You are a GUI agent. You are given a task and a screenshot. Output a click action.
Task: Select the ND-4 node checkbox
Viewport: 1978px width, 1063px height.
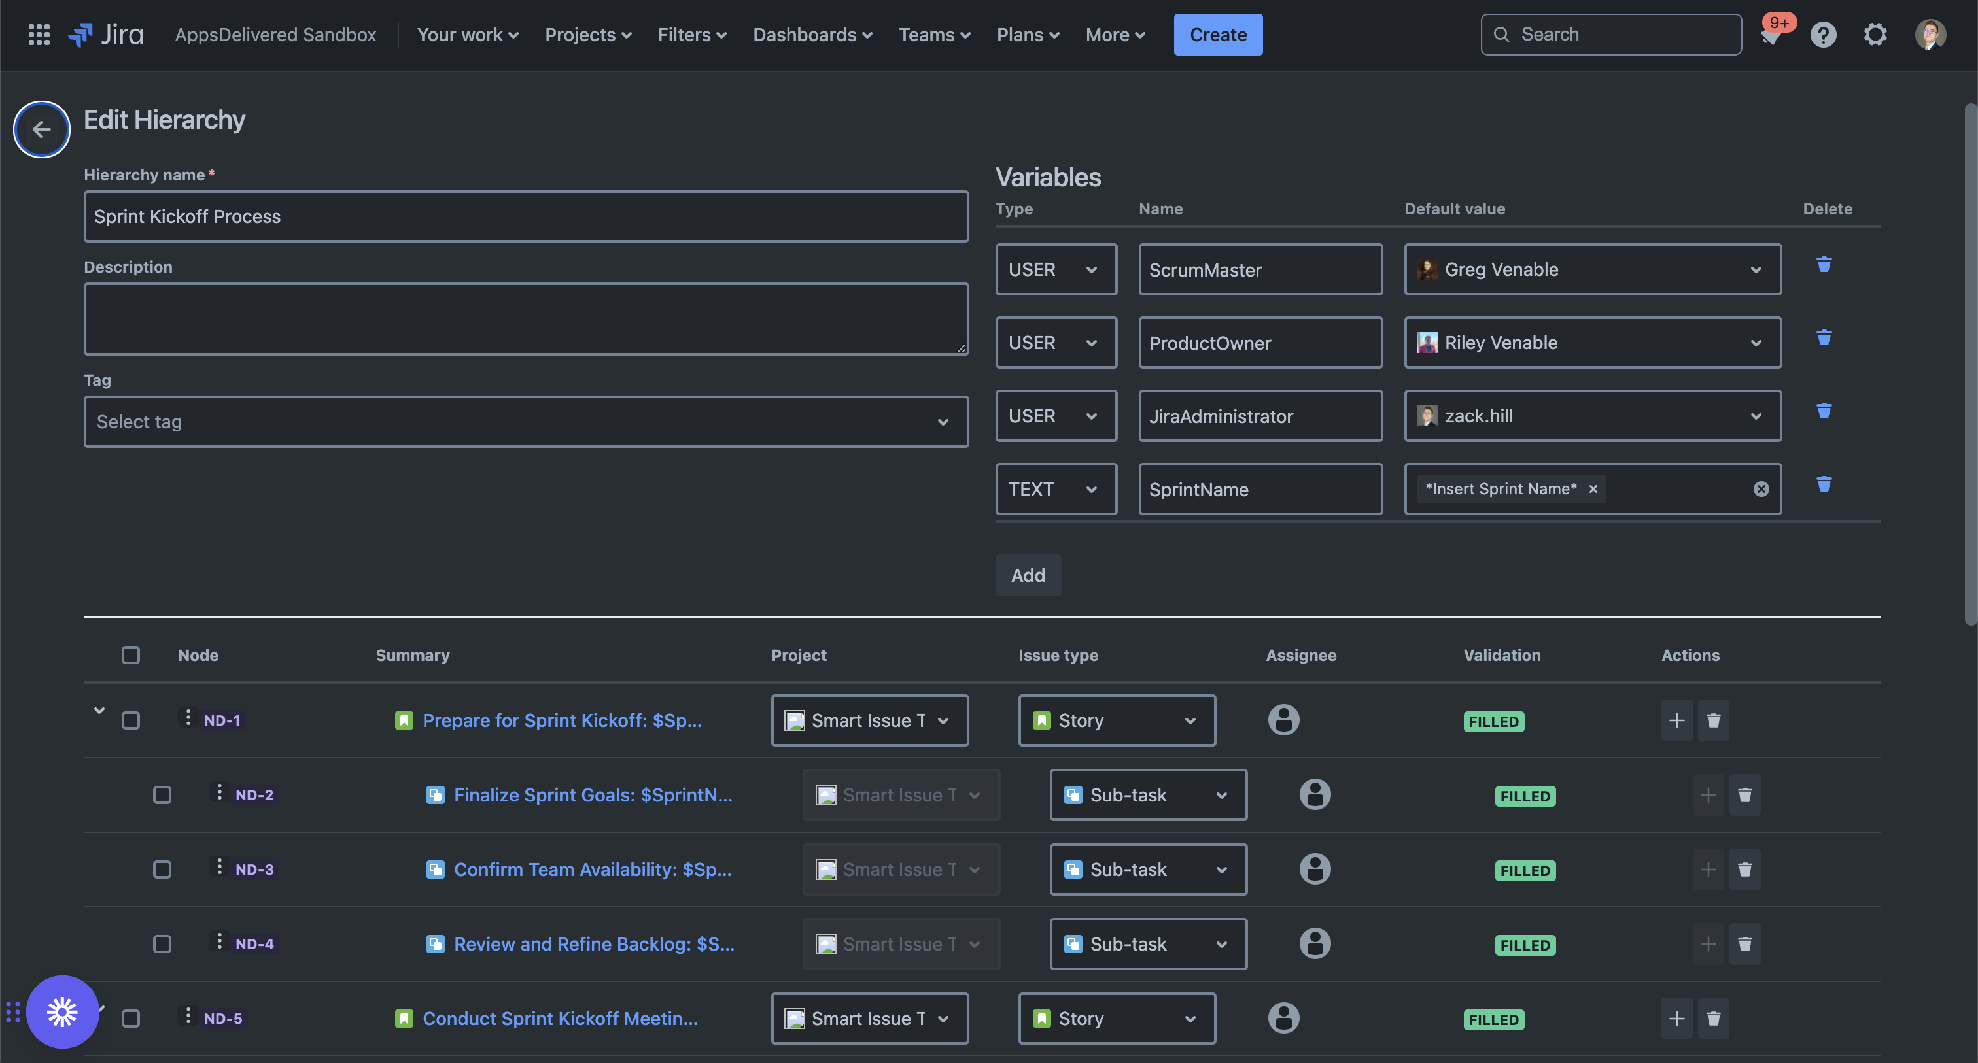[162, 944]
